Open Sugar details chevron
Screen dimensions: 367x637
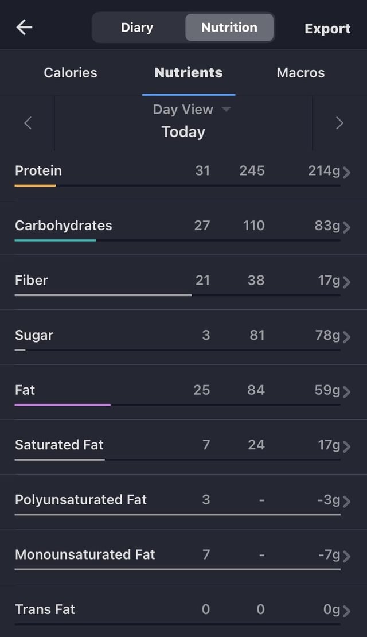click(346, 337)
